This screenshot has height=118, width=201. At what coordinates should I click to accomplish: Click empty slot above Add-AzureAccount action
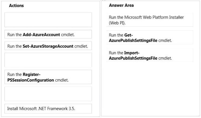pos(48,20)
